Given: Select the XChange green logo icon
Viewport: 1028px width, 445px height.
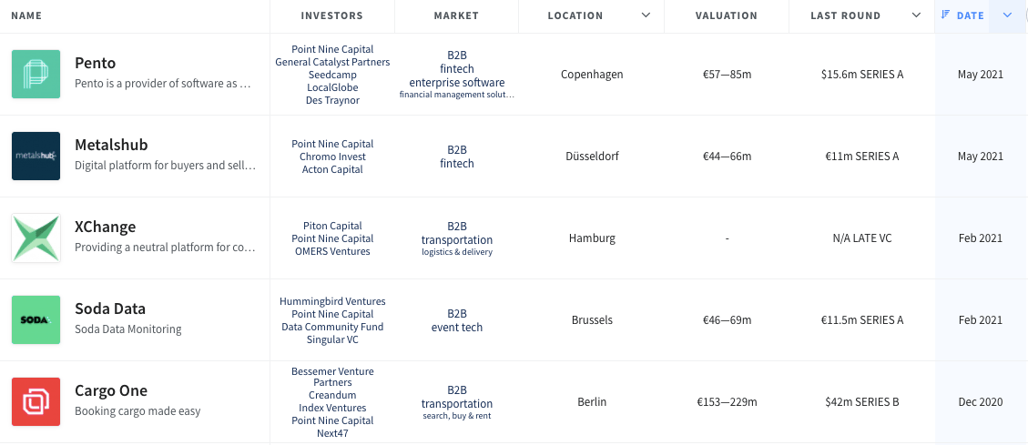Looking at the screenshot, I should [36, 238].
